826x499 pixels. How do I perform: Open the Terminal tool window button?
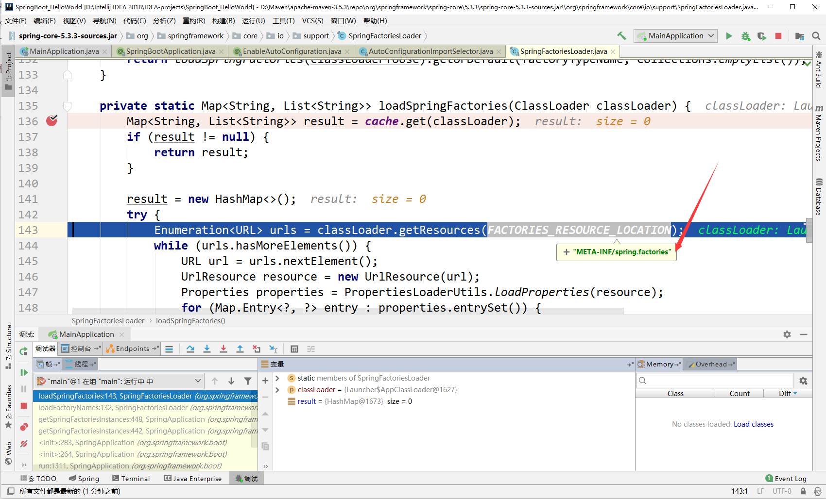pyautogui.click(x=131, y=479)
